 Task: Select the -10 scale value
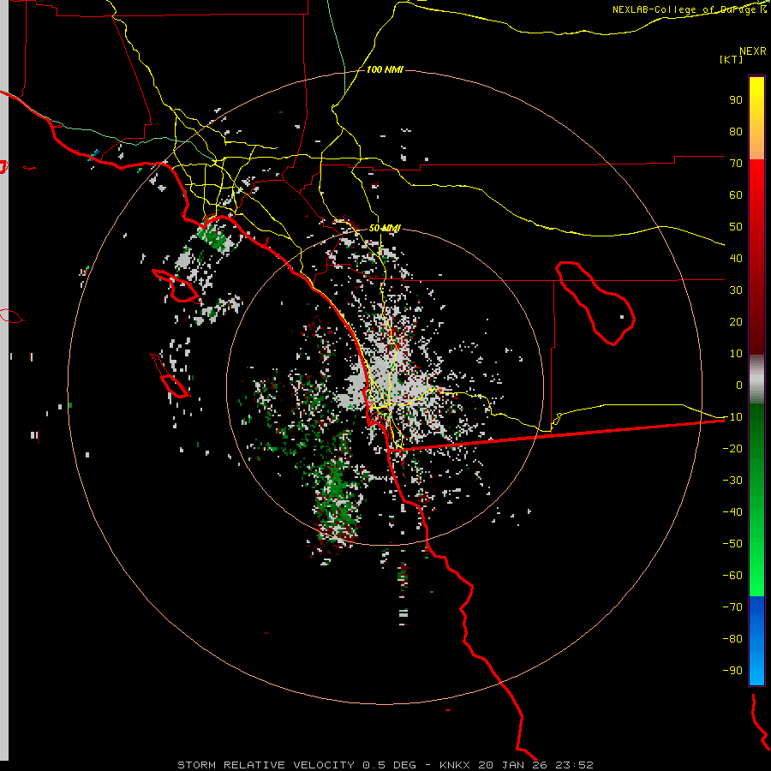tap(732, 417)
